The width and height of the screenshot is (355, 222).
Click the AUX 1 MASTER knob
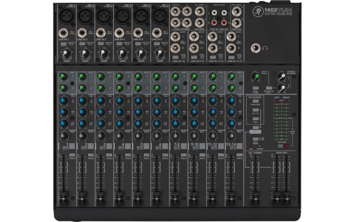pyautogui.click(x=256, y=77)
